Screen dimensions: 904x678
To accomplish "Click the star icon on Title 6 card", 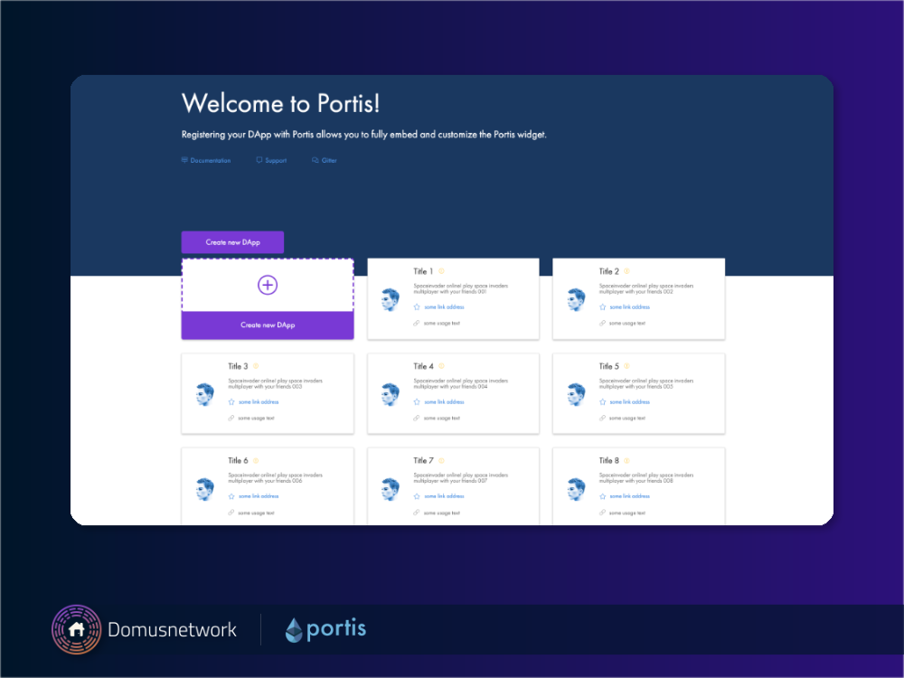I will tap(231, 496).
